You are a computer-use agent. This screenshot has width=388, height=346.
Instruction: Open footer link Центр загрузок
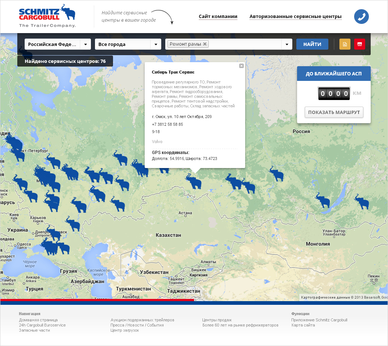click(x=125, y=331)
